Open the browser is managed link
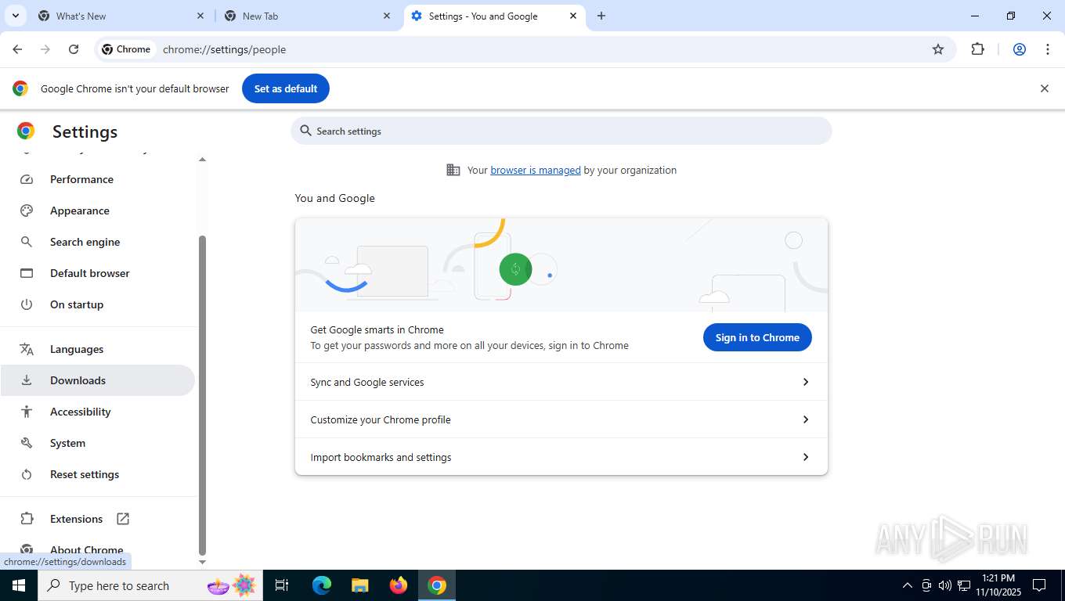Image resolution: width=1065 pixels, height=601 pixels. [536, 170]
